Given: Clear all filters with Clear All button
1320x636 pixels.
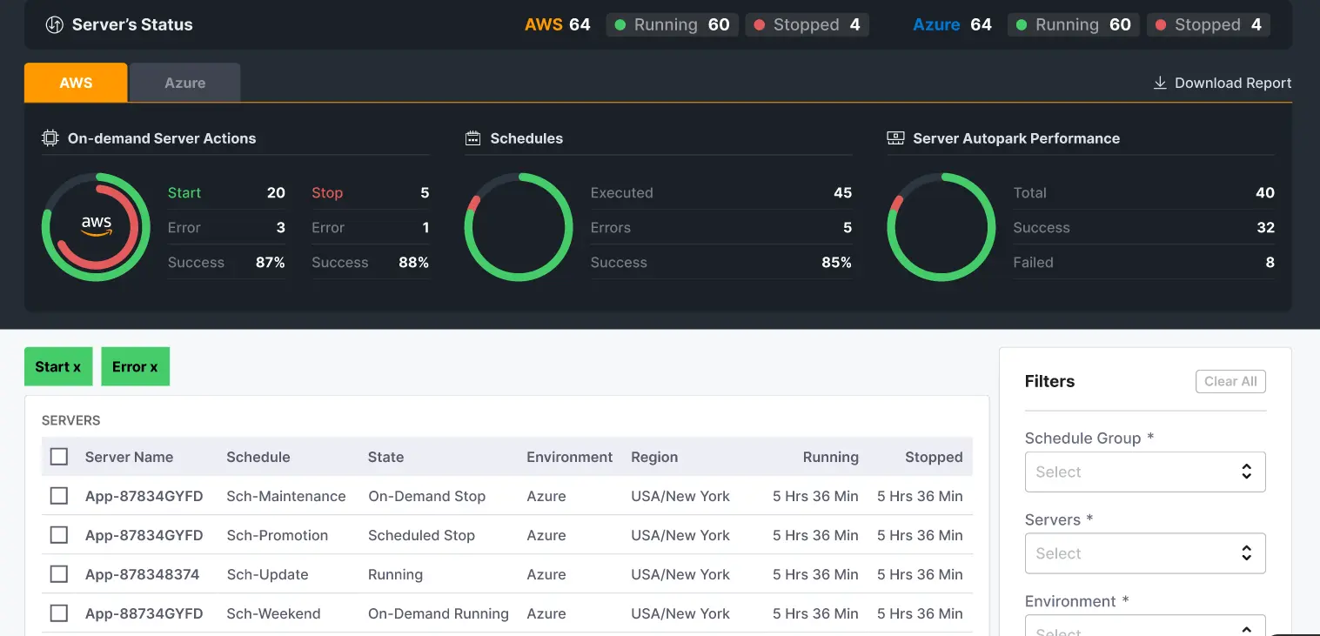Looking at the screenshot, I should click(x=1231, y=381).
